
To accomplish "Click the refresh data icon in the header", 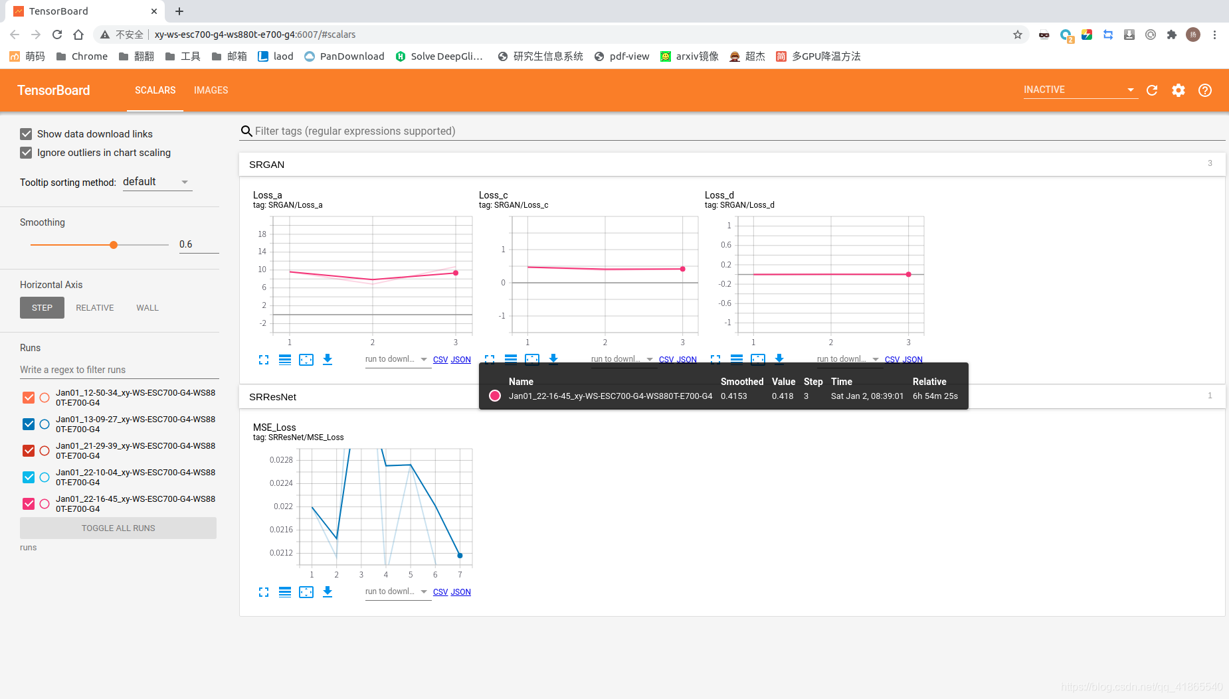I will tap(1153, 90).
